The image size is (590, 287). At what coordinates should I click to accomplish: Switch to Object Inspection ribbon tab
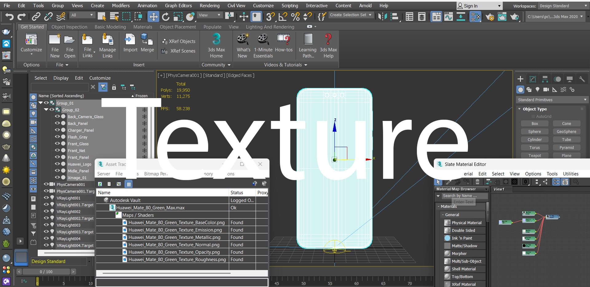[69, 27]
